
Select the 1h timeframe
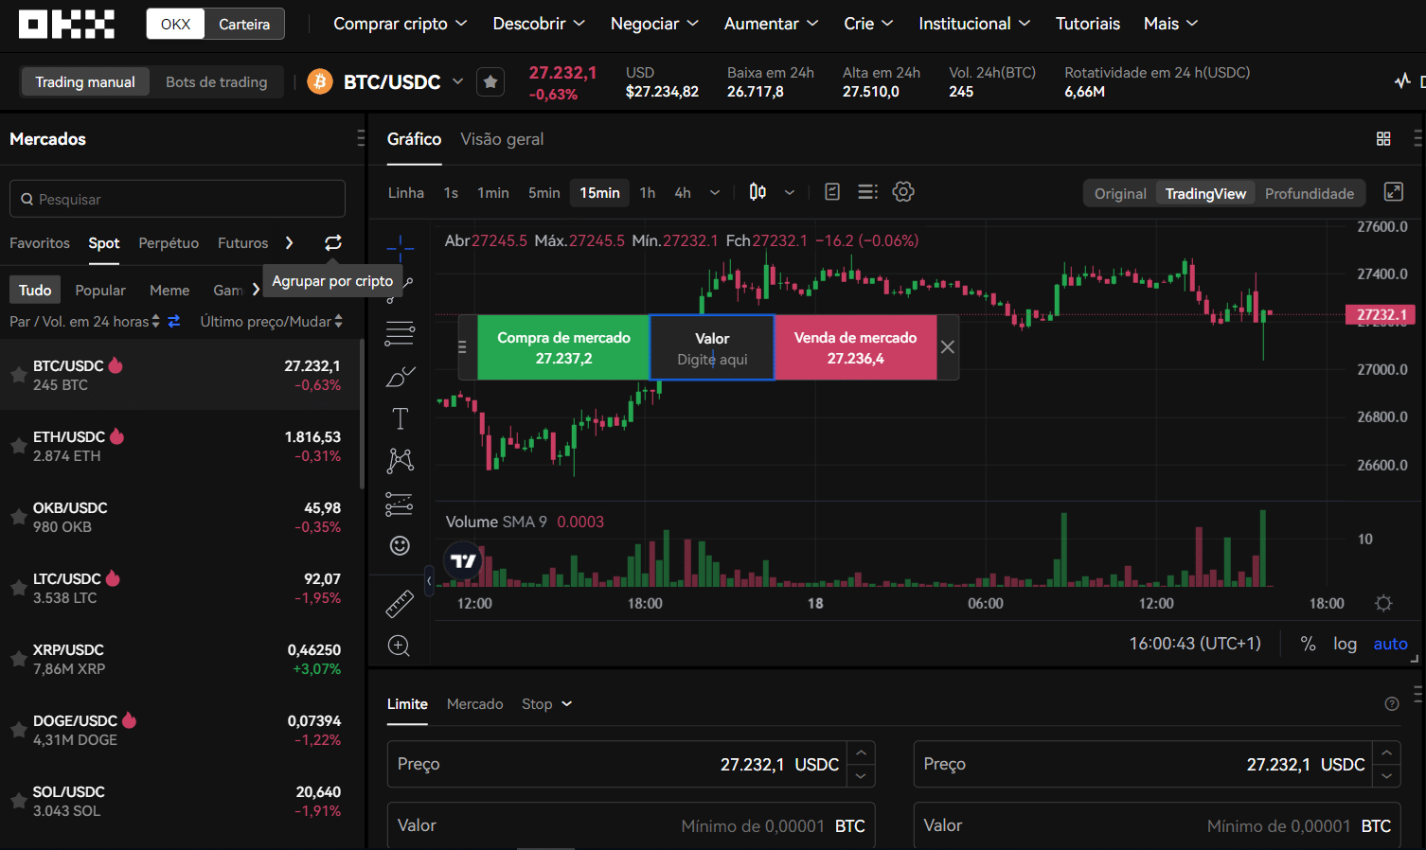[x=648, y=193]
